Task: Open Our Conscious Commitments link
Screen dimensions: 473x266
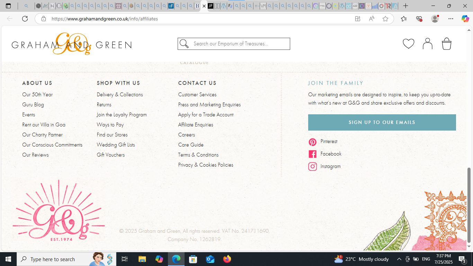Action: 52,145
